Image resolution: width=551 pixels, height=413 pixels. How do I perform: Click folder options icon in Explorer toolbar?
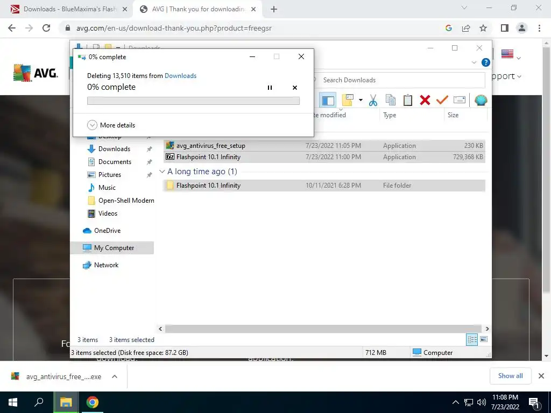tap(348, 101)
